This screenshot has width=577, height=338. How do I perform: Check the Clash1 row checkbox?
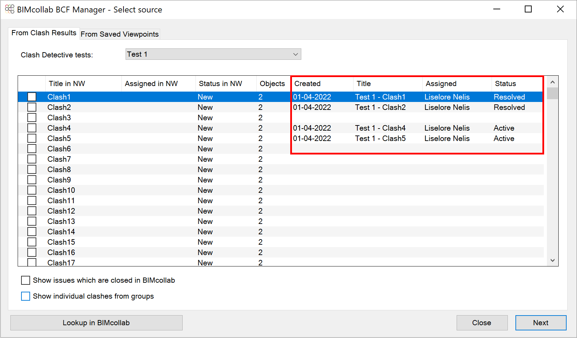(x=32, y=97)
